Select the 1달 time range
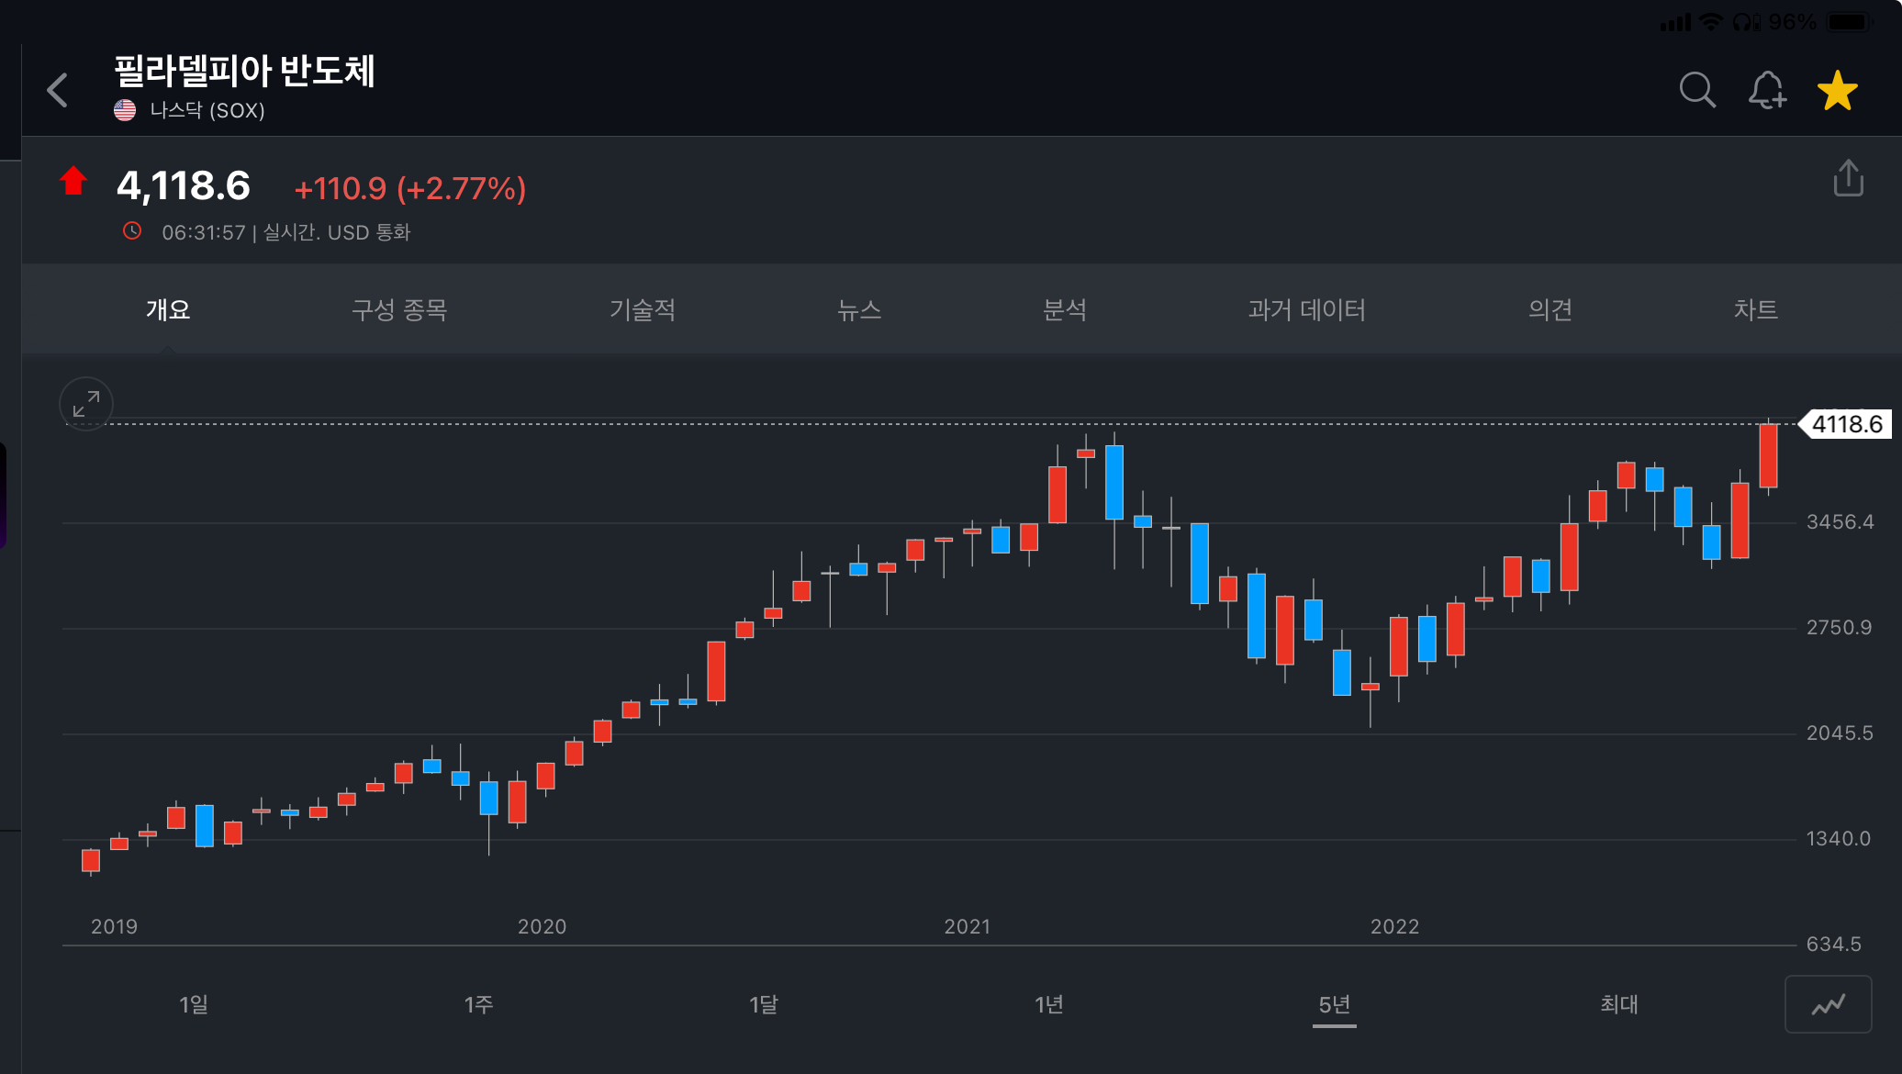1902x1074 pixels. click(764, 1004)
